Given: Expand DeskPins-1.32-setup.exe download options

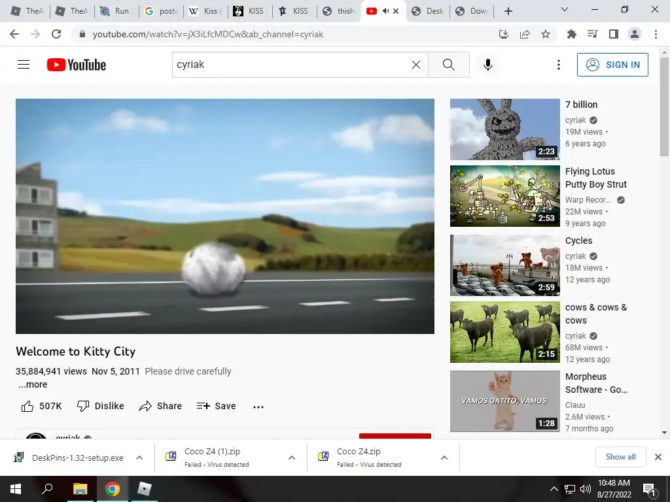Looking at the screenshot, I should coord(139,458).
